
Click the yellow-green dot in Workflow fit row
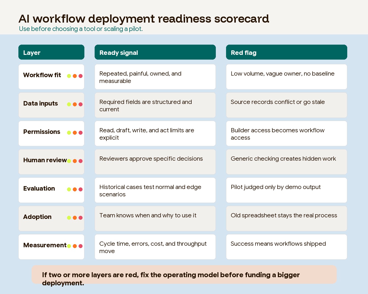(x=69, y=76)
